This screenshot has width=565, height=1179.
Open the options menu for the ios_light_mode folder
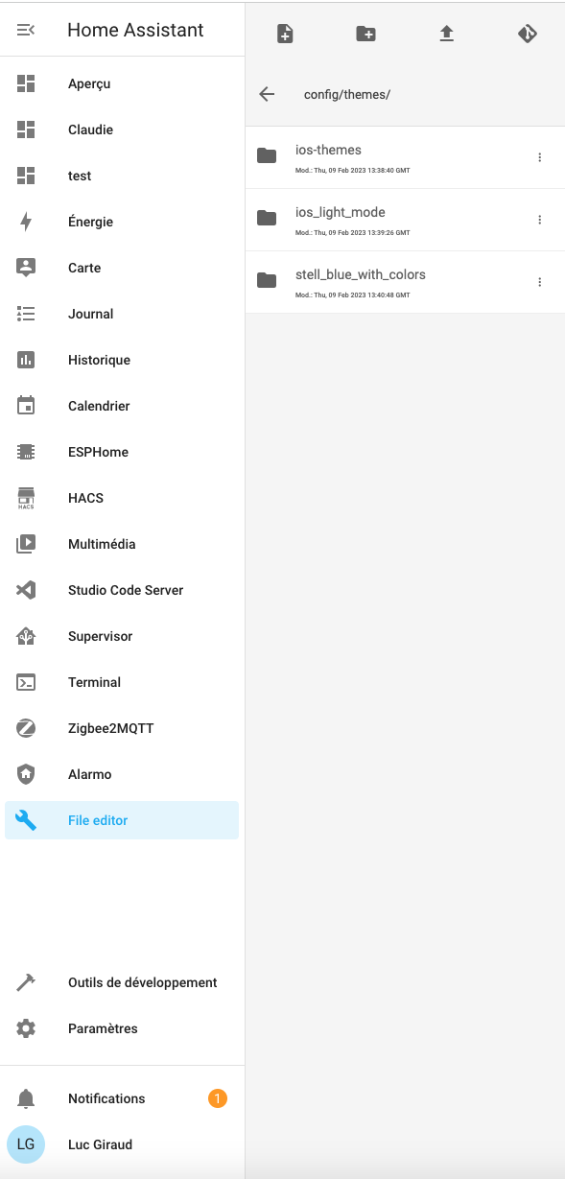pos(540,220)
